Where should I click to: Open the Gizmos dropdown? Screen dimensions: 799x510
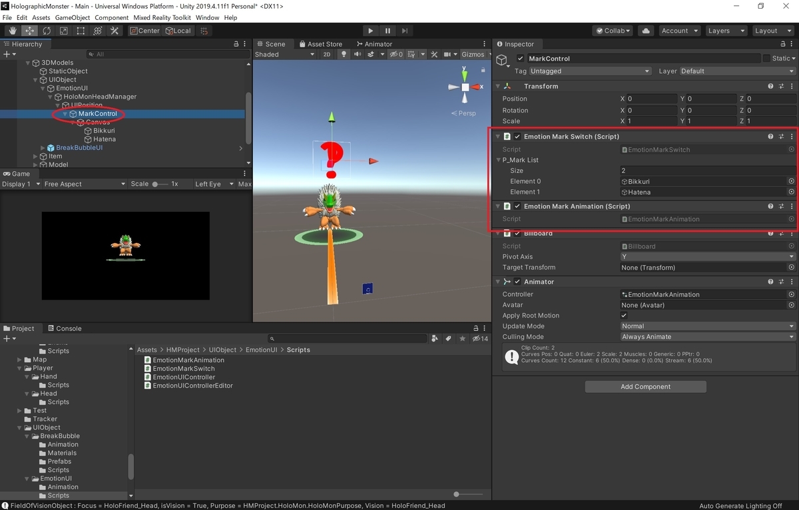tap(477, 55)
